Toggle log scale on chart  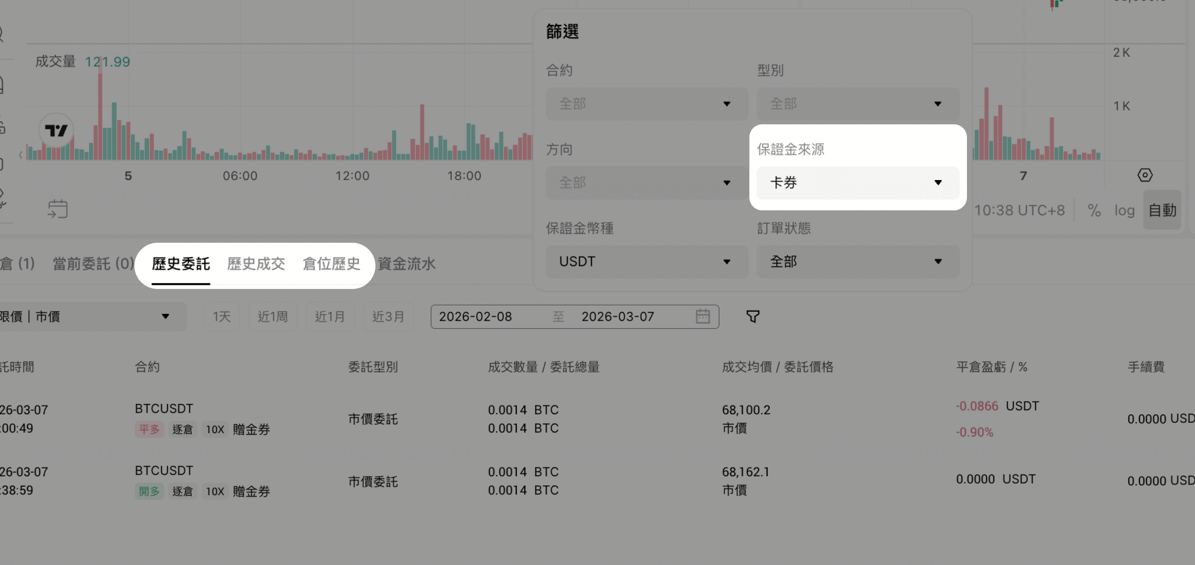tap(1124, 210)
